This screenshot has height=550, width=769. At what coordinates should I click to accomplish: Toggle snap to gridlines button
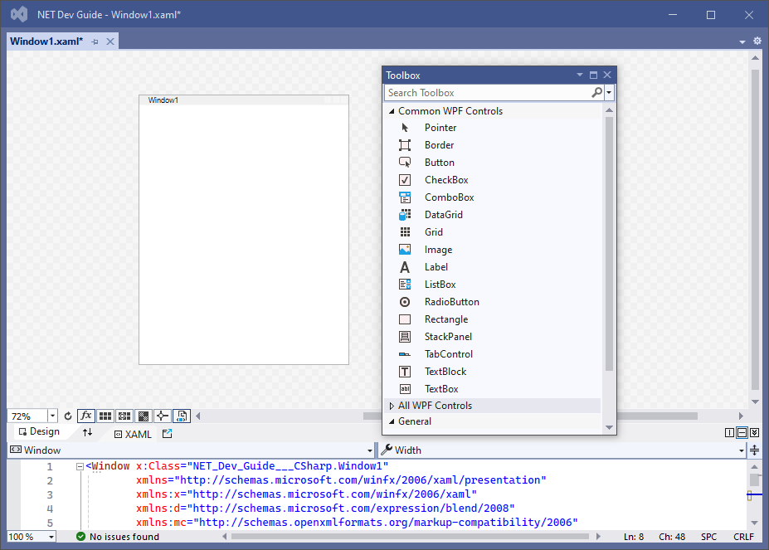(124, 416)
